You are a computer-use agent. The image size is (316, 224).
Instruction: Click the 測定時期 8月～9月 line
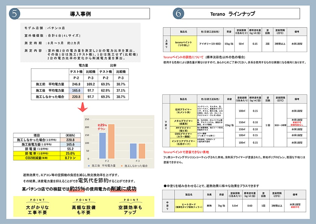[52, 43]
